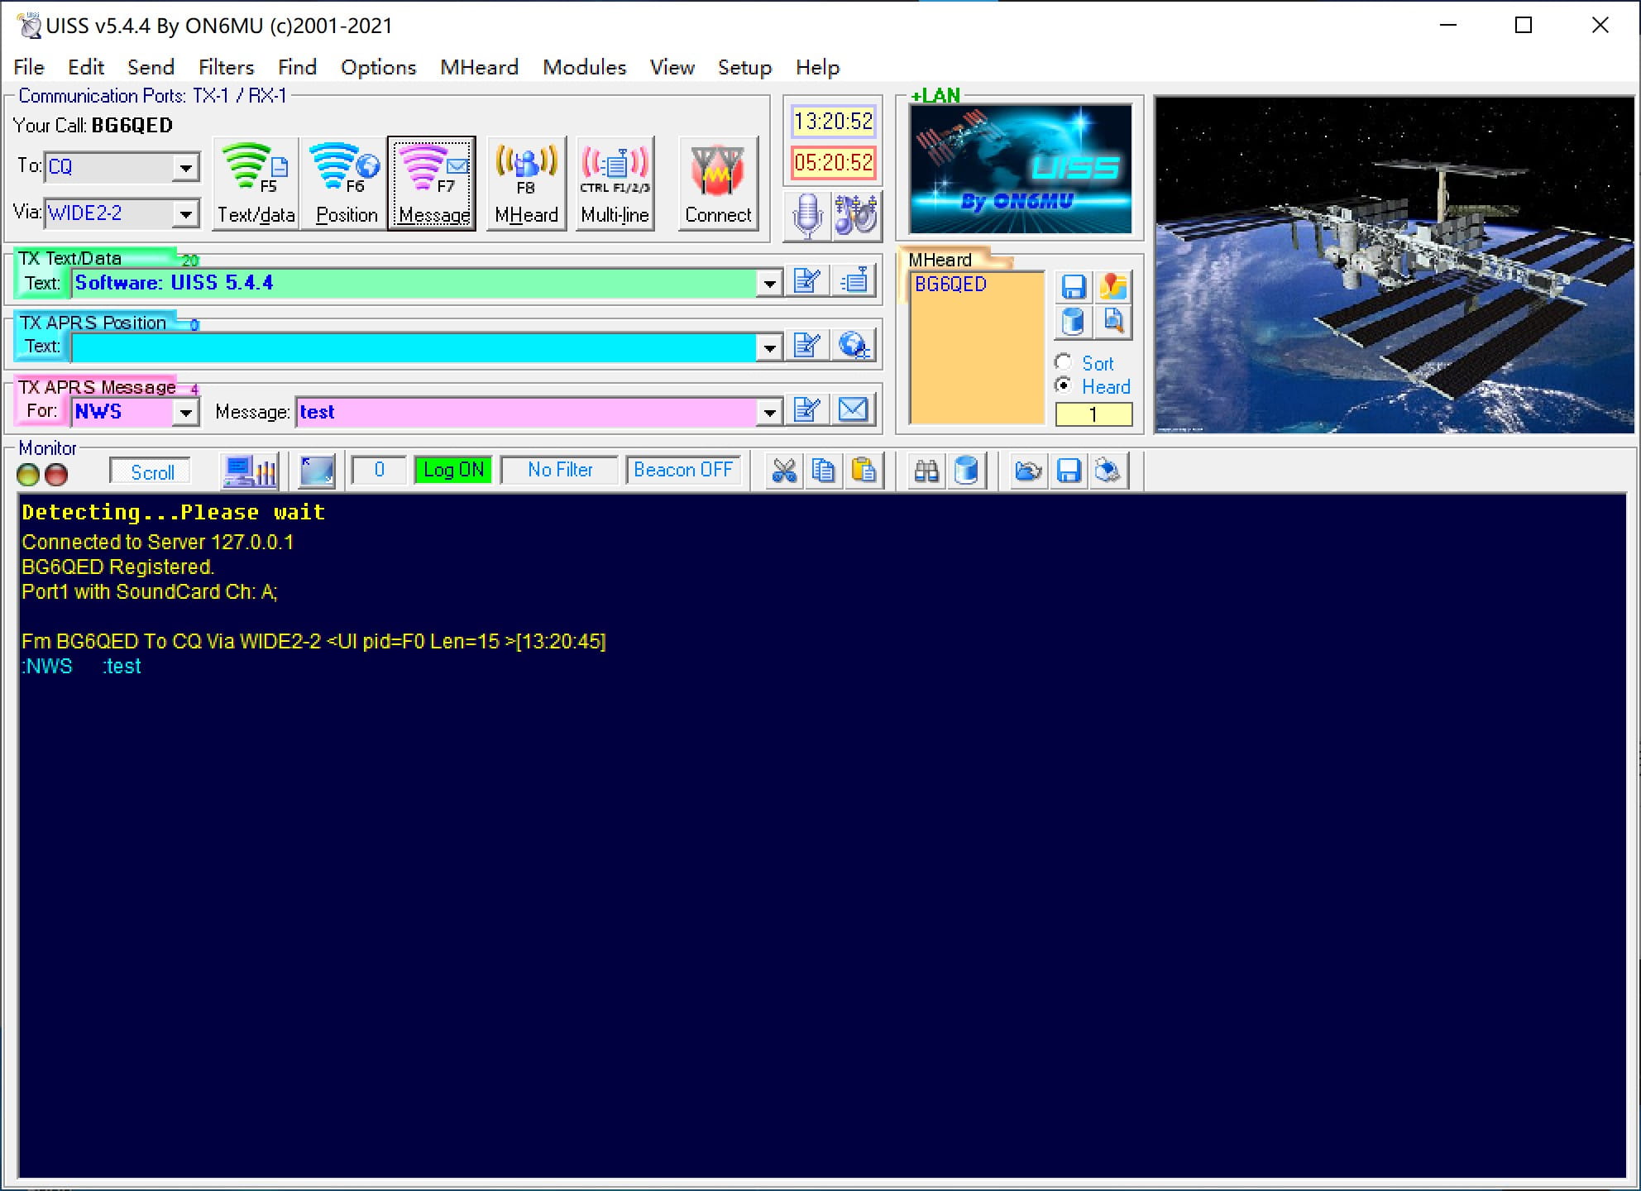The height and width of the screenshot is (1191, 1641).
Task: Select the Sort radio button
Action: point(1064,363)
